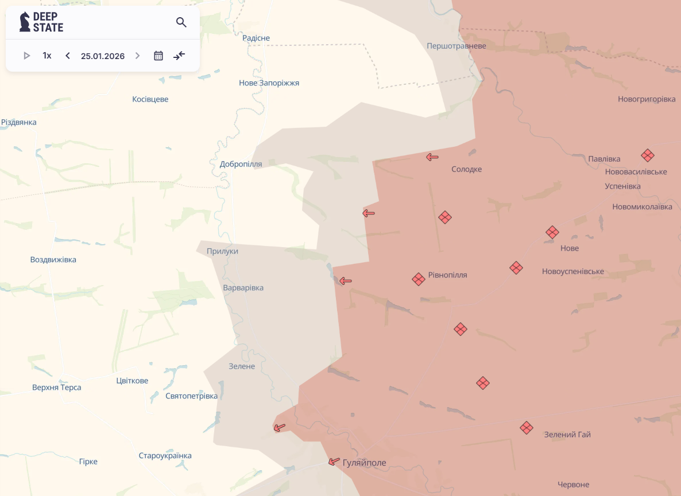The image size is (681, 496).
Task: Select the Новомиколаївка label
Action: [x=643, y=207]
